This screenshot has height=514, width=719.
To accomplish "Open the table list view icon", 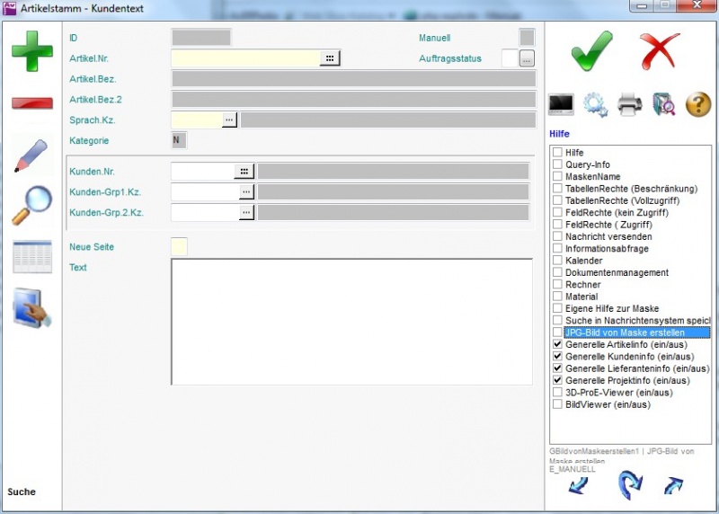I will (x=31, y=257).
